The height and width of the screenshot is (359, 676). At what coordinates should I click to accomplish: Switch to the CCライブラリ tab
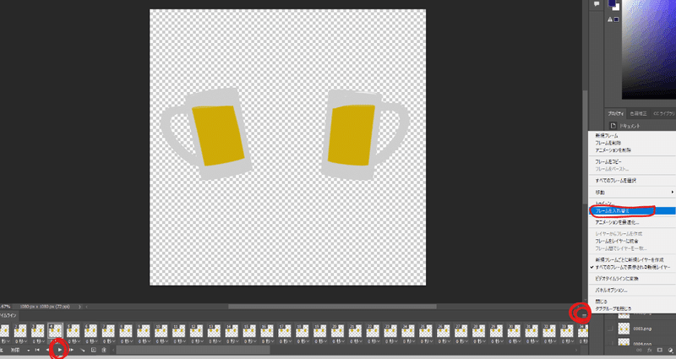[664, 113]
